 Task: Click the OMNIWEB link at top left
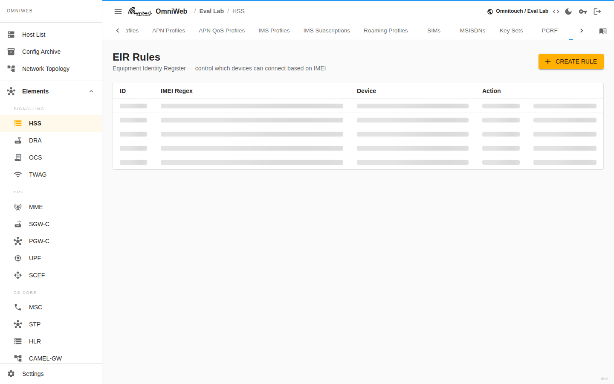[20, 11]
